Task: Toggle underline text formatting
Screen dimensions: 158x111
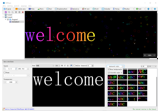Action: [68, 65]
